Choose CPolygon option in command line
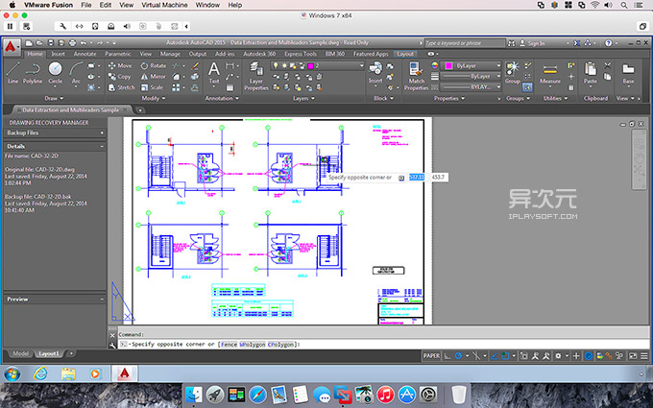This screenshot has height=408, width=653. (280, 345)
